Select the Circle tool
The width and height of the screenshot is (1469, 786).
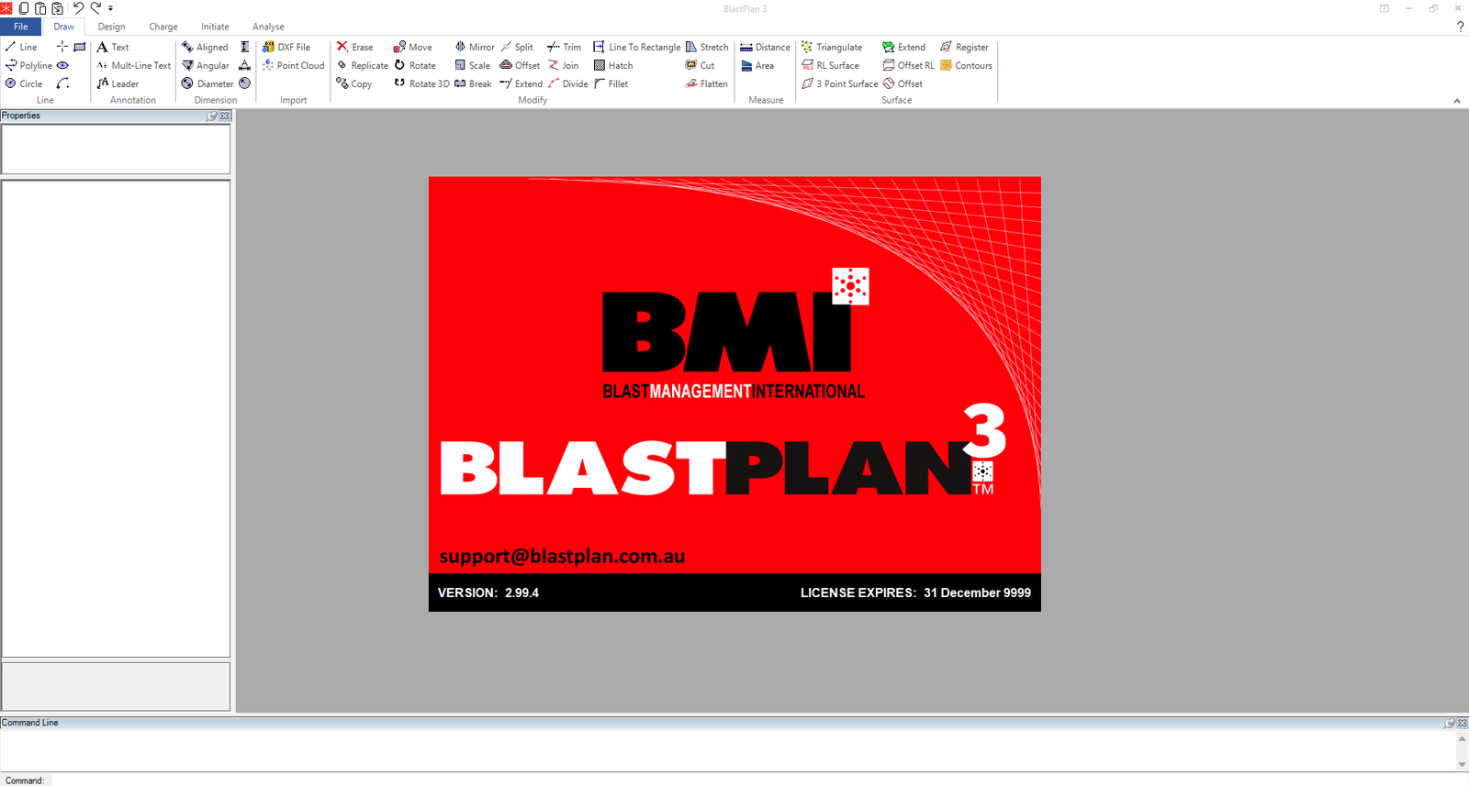[24, 83]
